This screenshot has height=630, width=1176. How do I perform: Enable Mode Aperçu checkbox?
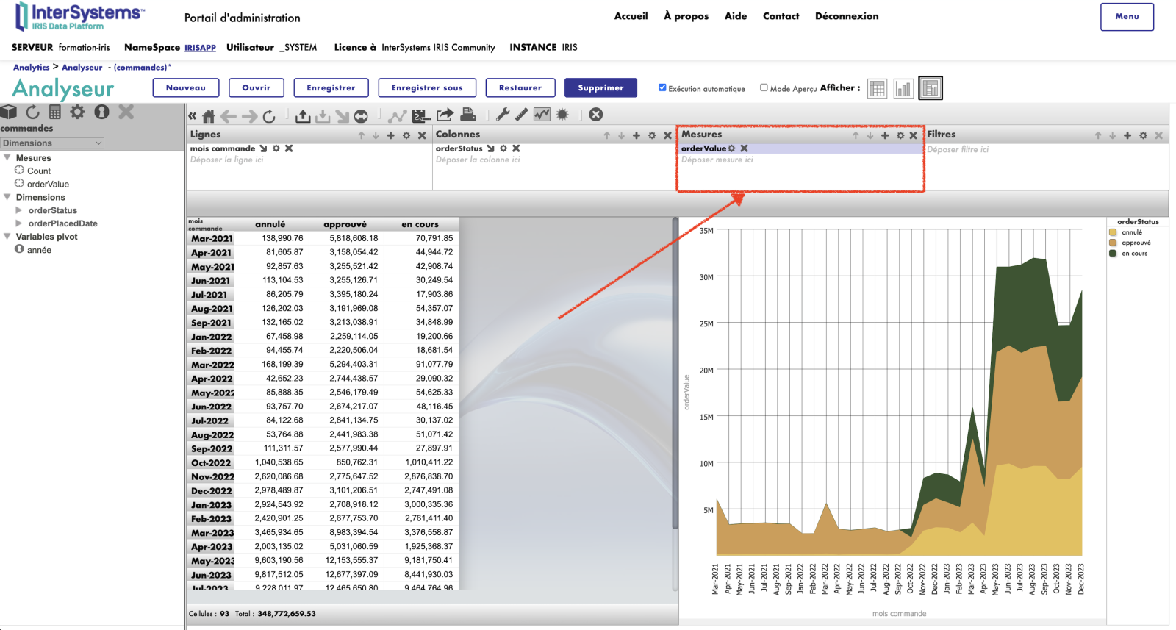click(764, 87)
